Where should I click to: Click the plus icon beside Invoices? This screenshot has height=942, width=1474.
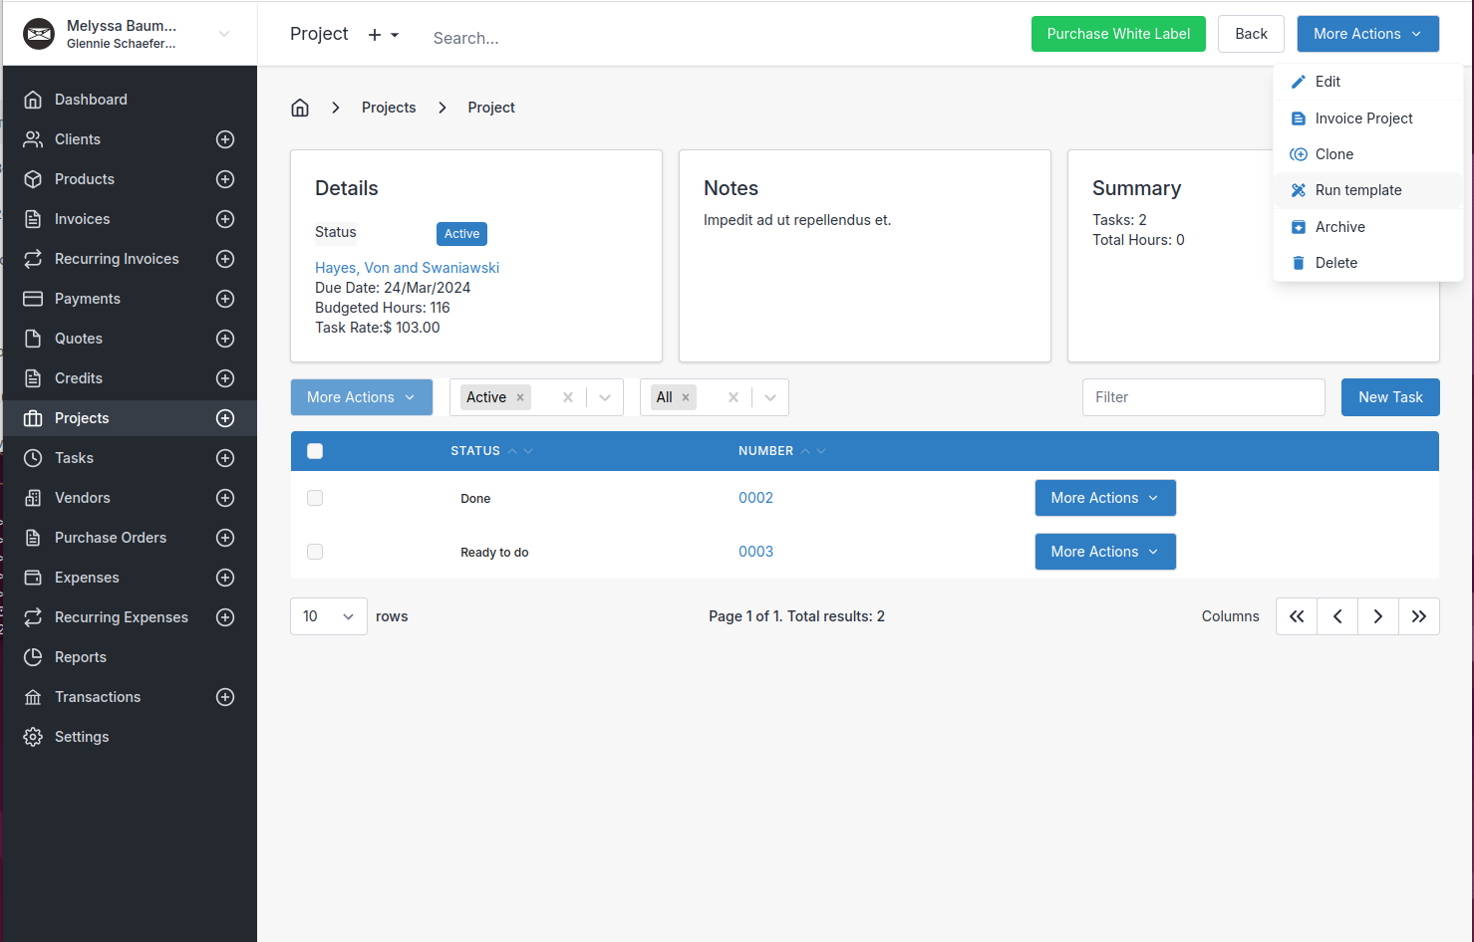225,219
